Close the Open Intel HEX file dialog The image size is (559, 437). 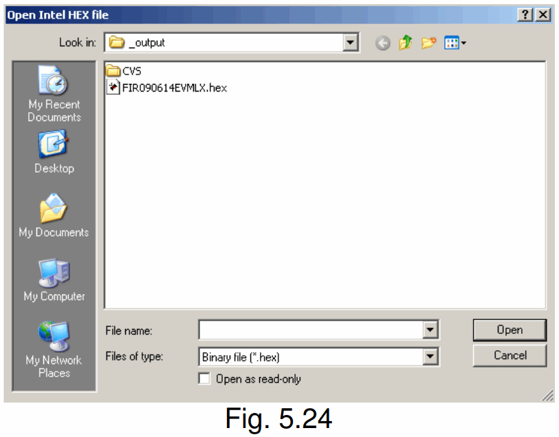coord(543,15)
